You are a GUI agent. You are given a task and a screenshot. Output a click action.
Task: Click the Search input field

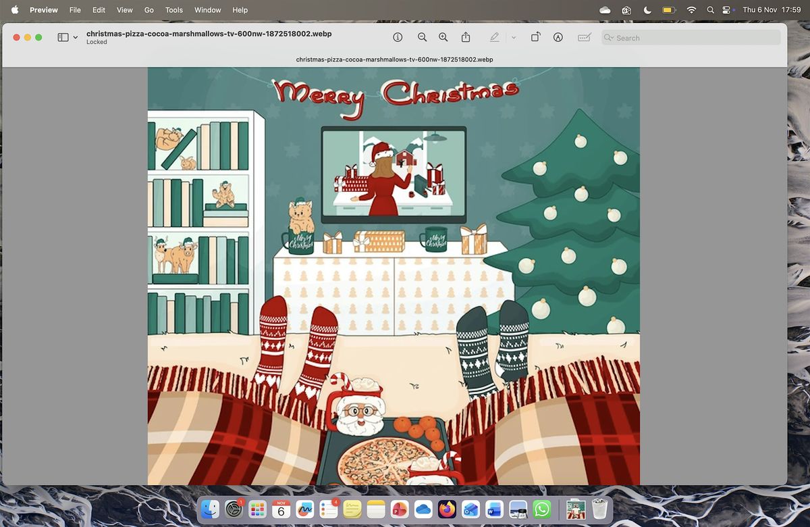click(x=695, y=38)
